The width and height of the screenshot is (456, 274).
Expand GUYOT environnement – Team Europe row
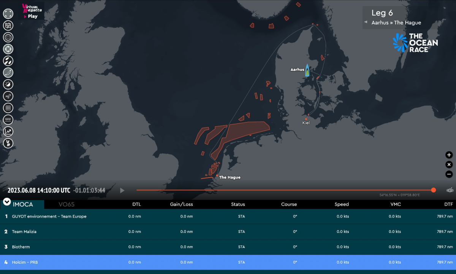pos(49,217)
